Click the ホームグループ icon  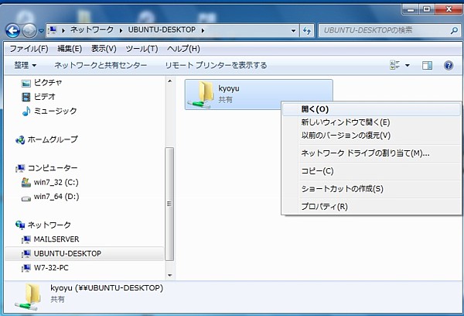tap(20, 139)
